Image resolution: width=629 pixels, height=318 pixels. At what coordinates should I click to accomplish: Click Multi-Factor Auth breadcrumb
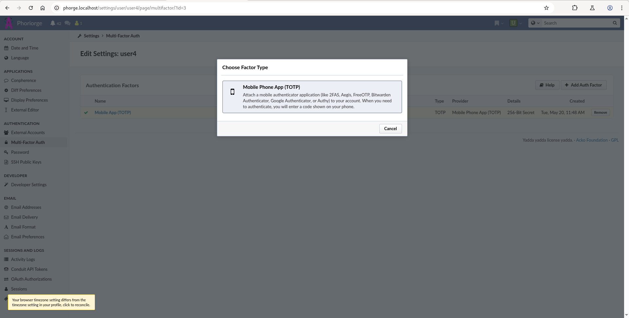click(123, 36)
